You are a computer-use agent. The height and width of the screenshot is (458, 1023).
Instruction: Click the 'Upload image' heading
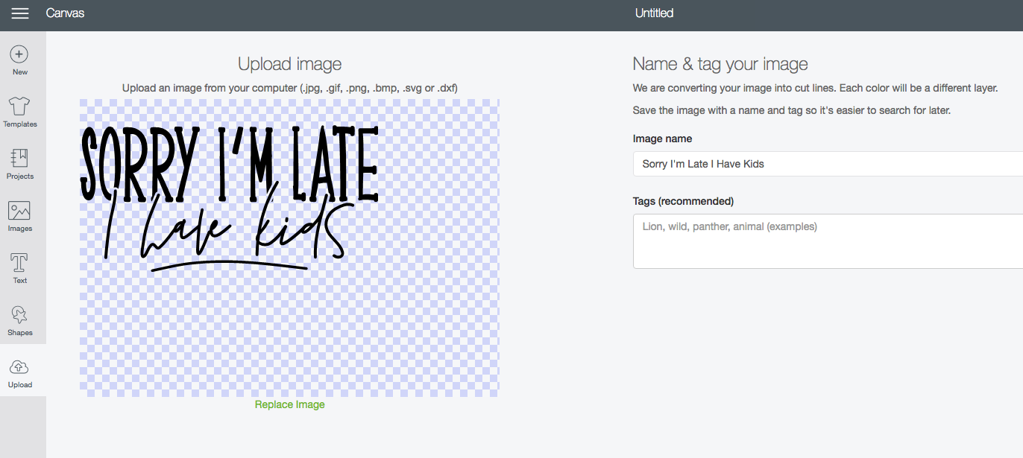(x=290, y=64)
